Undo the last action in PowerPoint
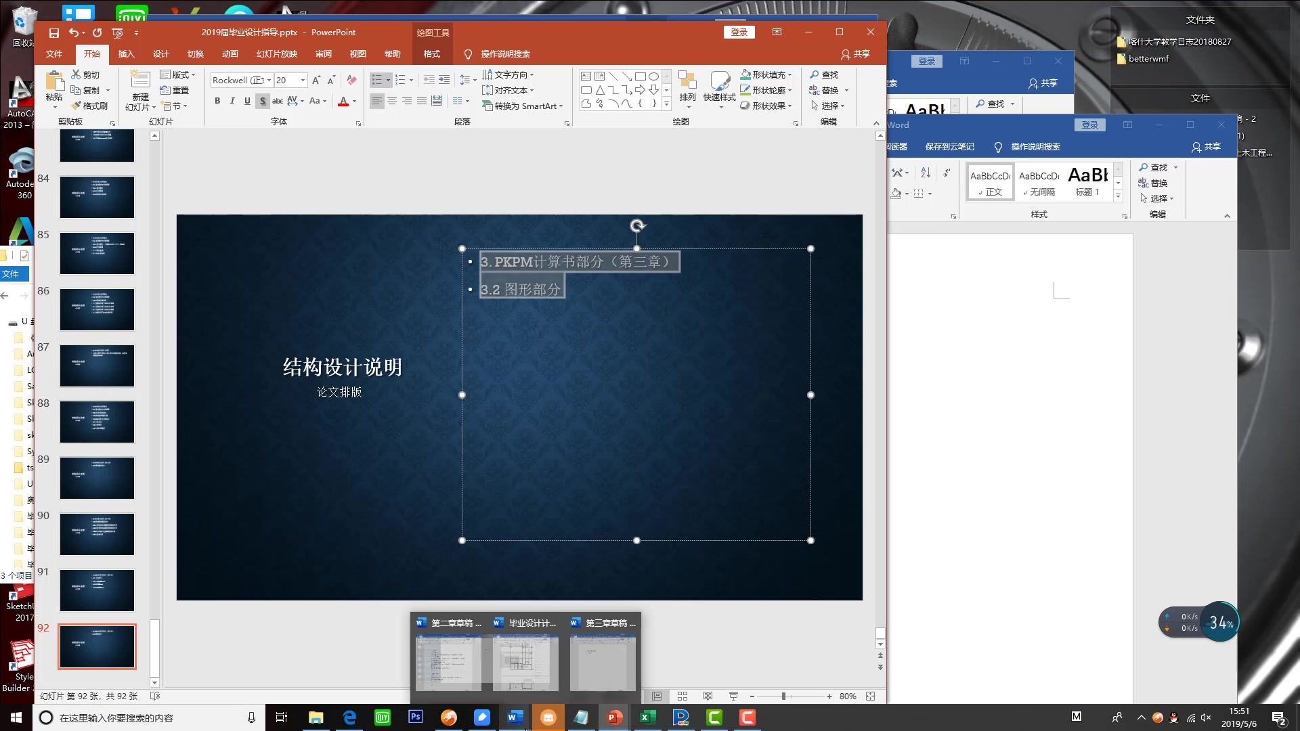This screenshot has height=731, width=1300. [x=73, y=32]
